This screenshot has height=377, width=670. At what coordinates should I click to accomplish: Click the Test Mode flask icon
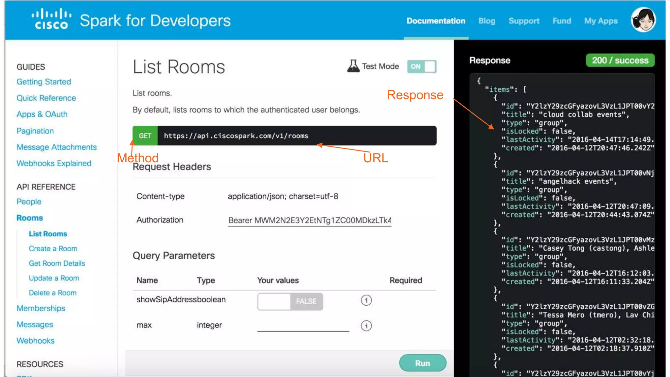point(353,66)
